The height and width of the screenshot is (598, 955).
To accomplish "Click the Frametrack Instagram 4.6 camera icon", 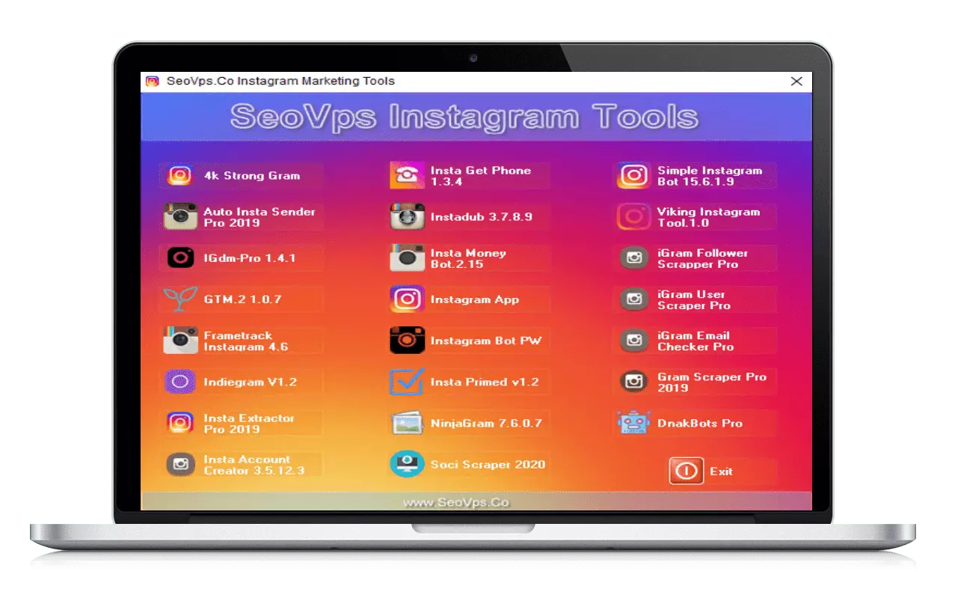I will click(180, 341).
